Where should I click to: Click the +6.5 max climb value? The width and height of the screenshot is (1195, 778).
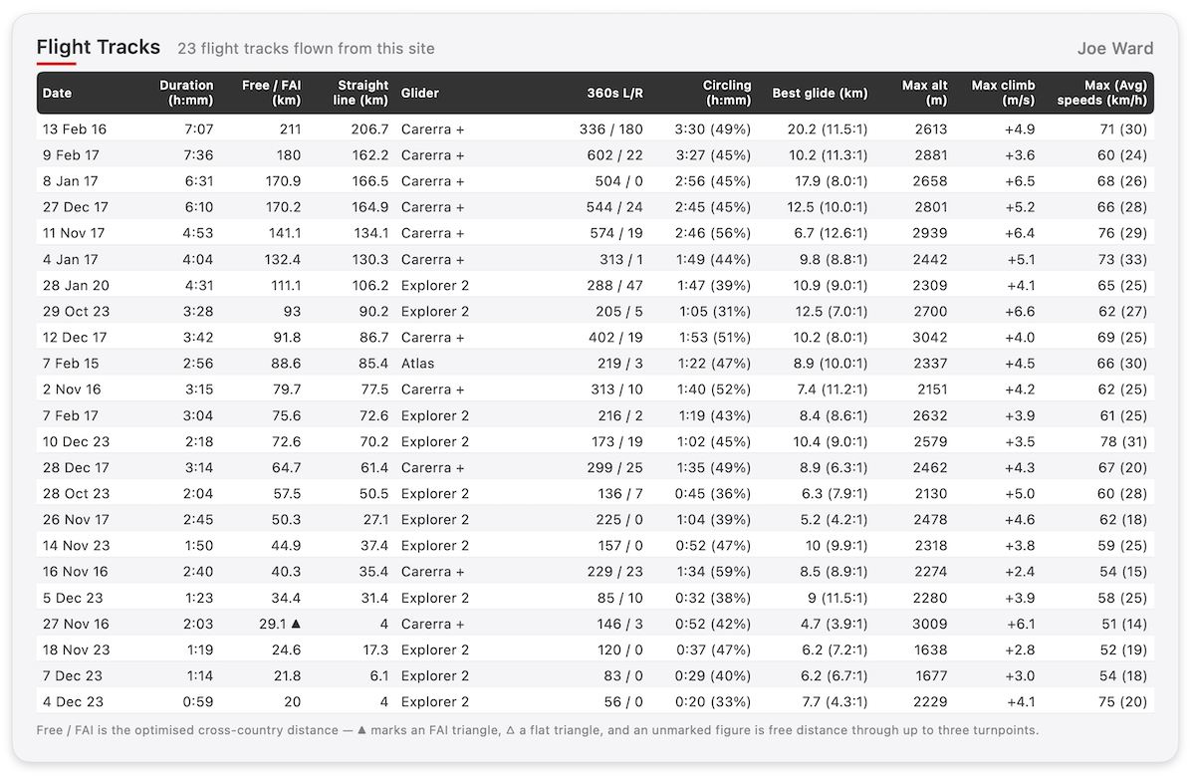(1018, 180)
